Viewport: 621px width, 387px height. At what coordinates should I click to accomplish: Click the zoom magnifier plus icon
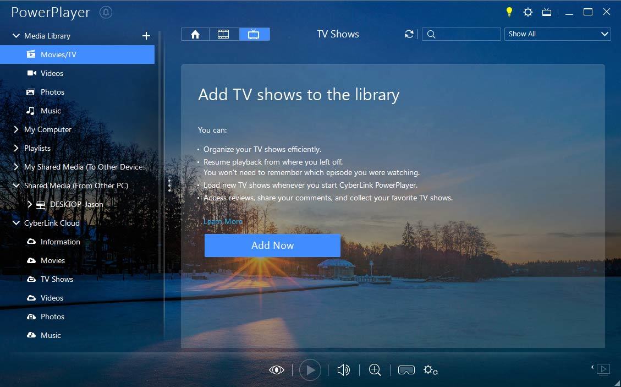coord(375,370)
